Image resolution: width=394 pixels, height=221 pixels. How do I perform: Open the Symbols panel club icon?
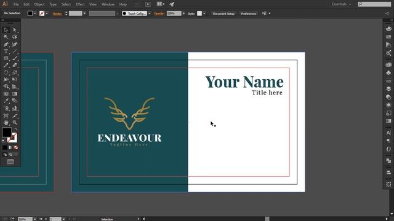388,72
